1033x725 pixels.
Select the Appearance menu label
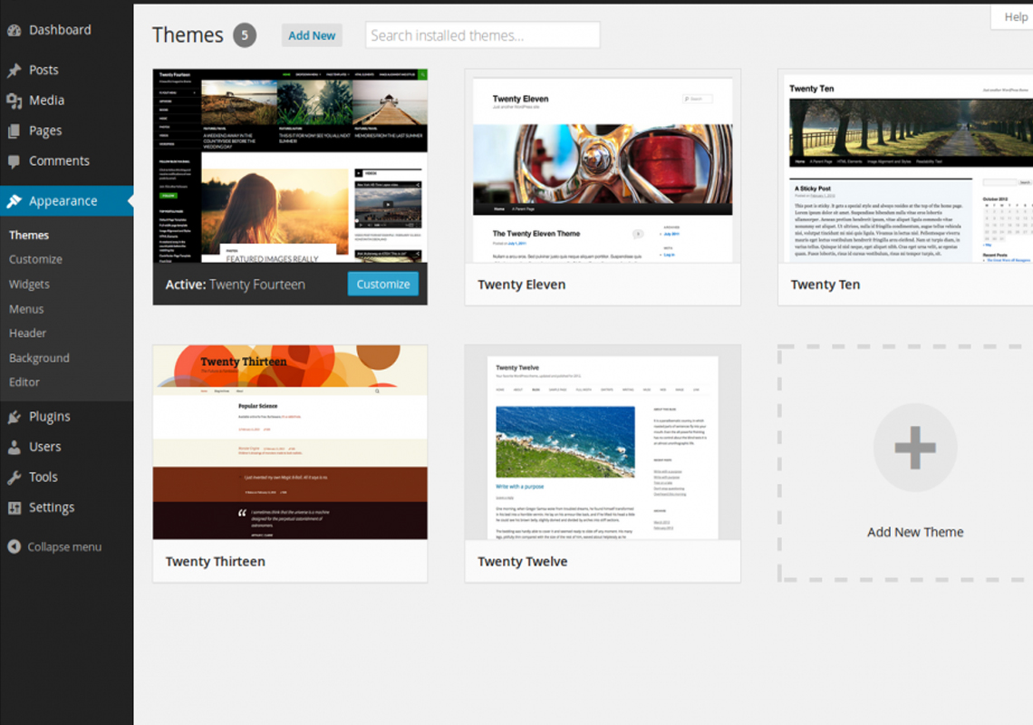(x=63, y=201)
